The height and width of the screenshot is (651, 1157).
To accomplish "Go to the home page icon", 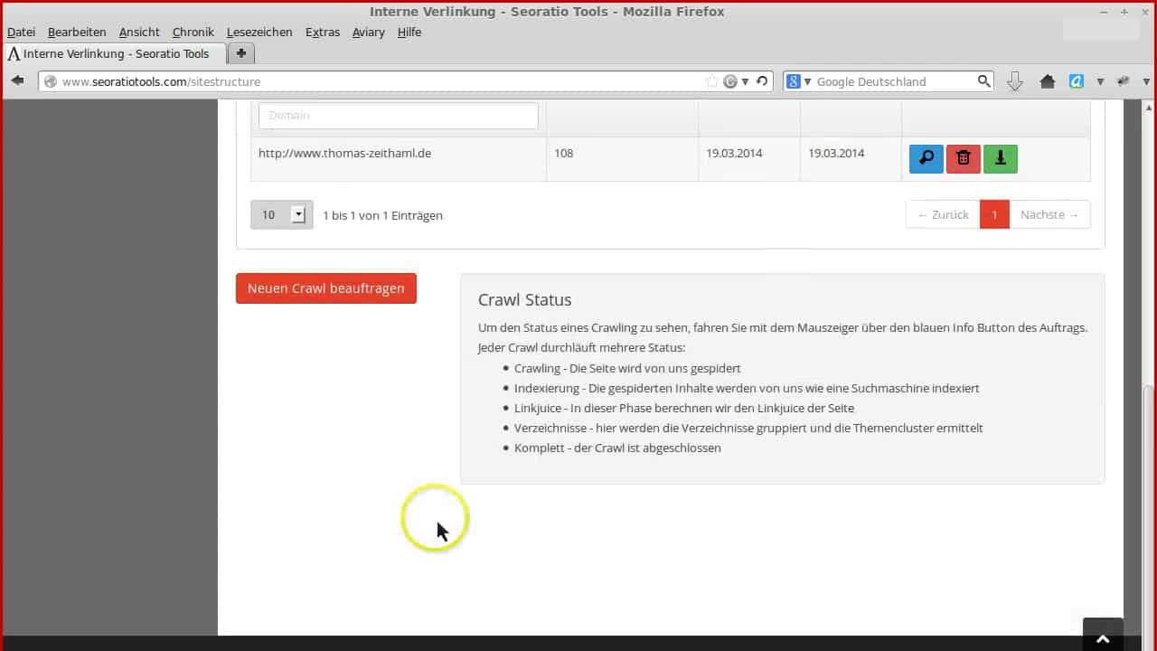I will point(1048,81).
